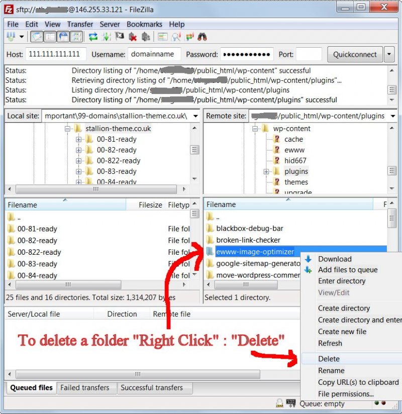Open Local site path dropdown

click(195, 116)
